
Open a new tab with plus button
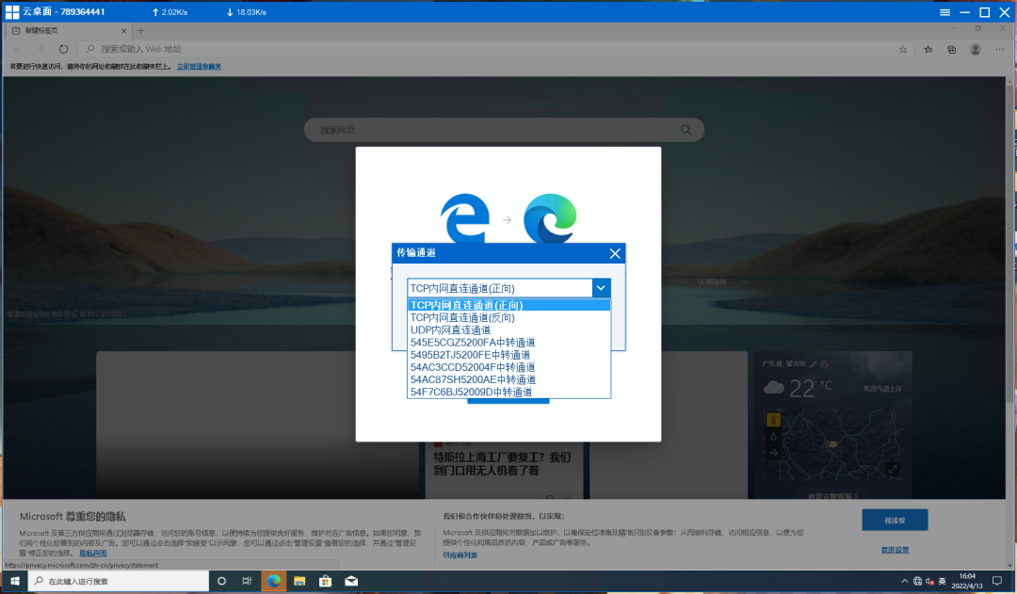click(x=140, y=30)
